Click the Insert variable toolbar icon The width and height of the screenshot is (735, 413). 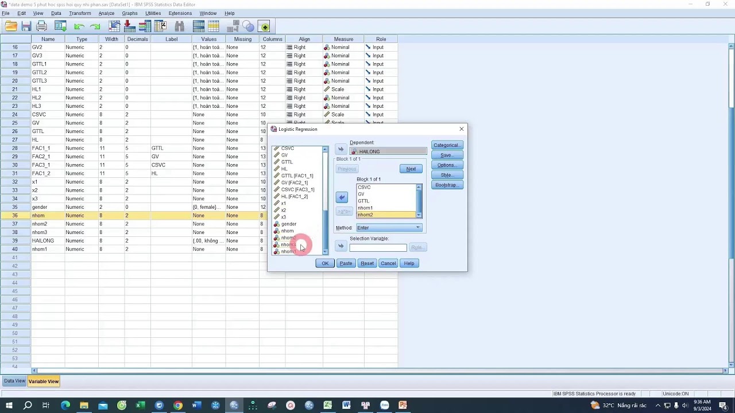pos(214,26)
